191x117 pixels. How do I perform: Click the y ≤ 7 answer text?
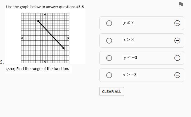pos(128,23)
